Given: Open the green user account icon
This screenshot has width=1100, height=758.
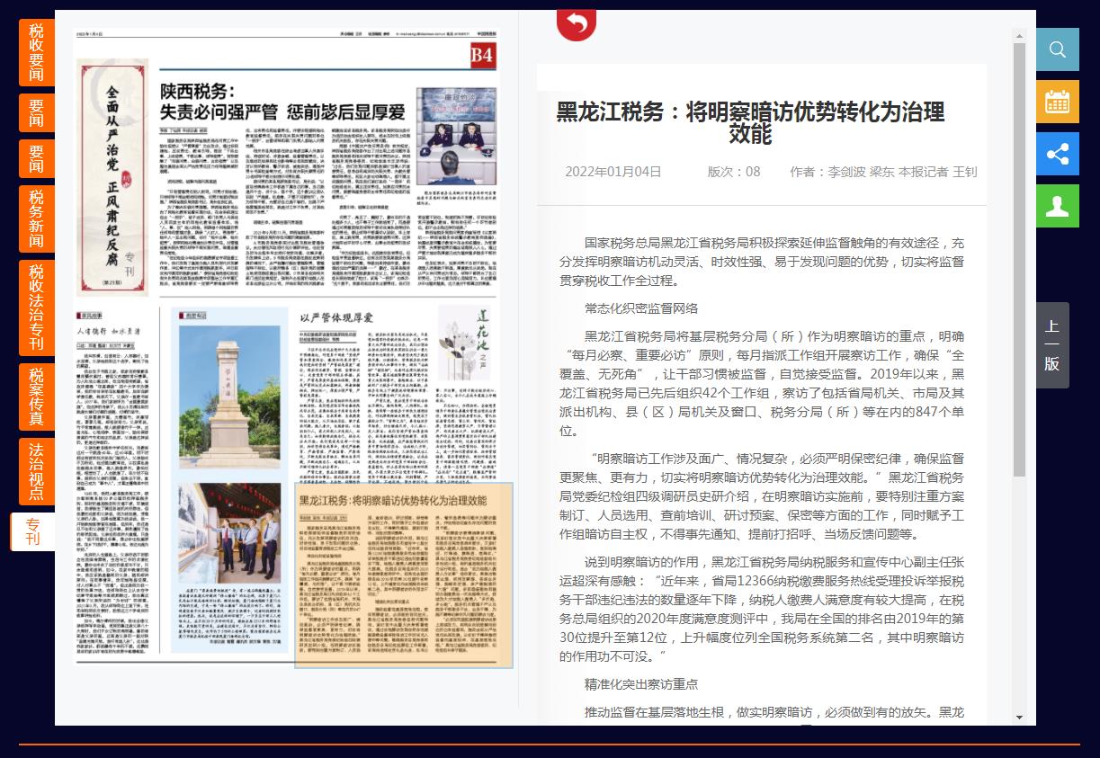Looking at the screenshot, I should tap(1057, 206).
